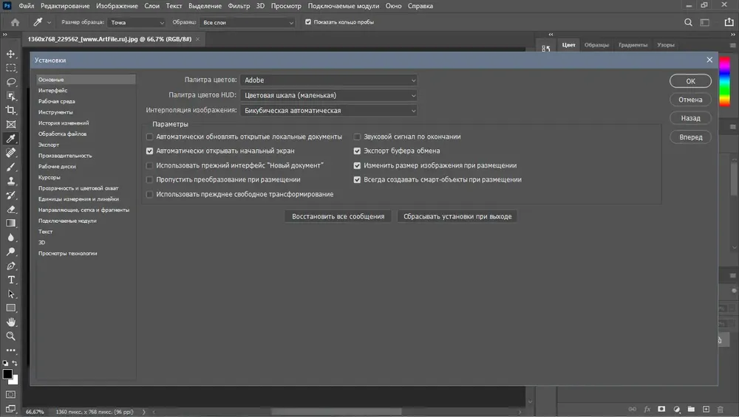739x417 pixels.
Task: Enable Звуковой сигнал по окончании checkbox
Action: pos(357,137)
